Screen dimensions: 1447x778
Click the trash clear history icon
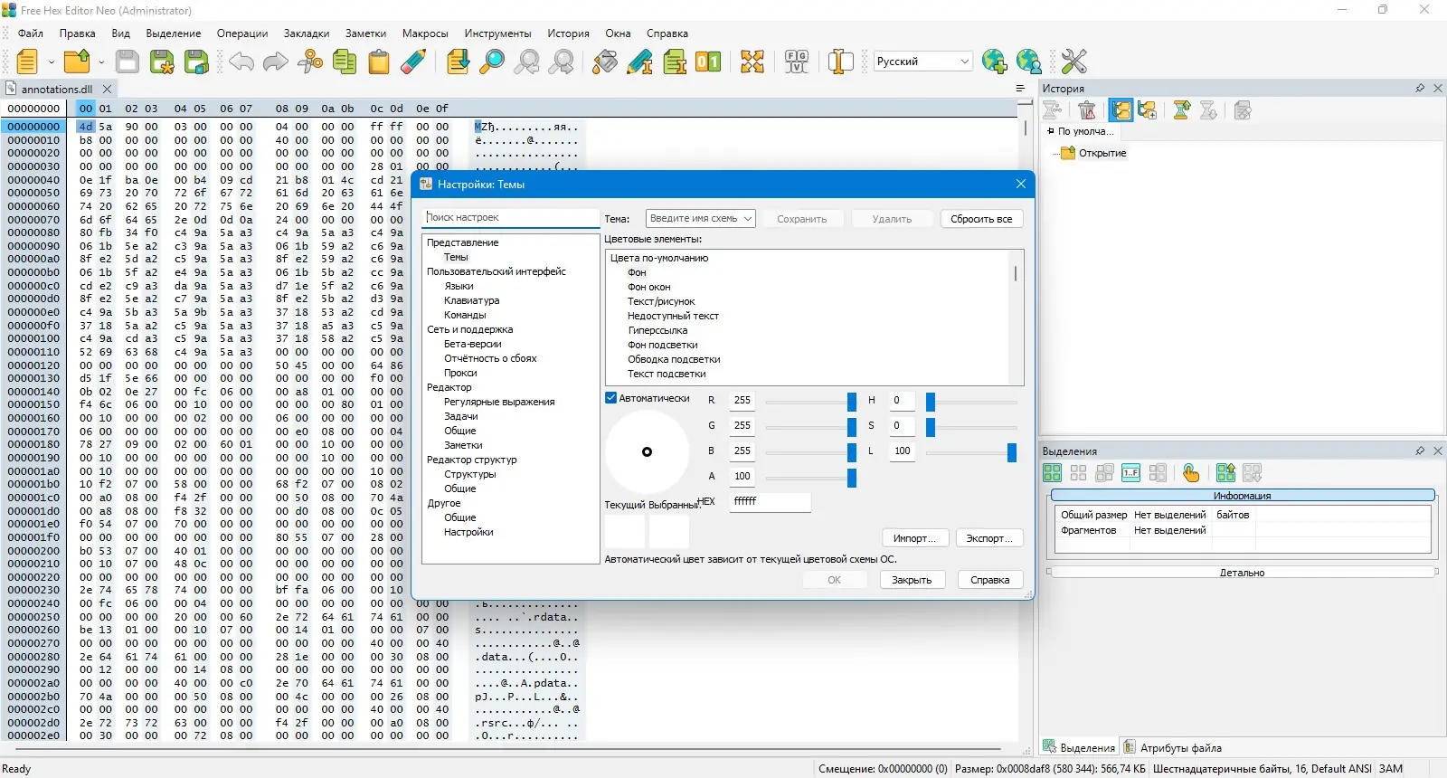[1087, 110]
